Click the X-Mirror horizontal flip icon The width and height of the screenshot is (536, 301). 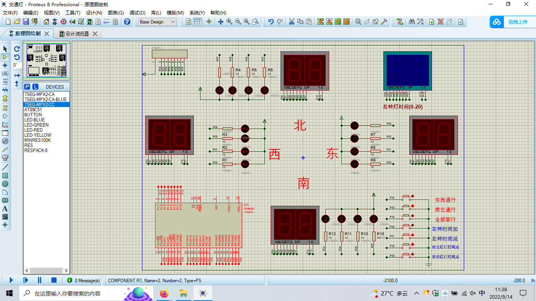click(x=17, y=75)
